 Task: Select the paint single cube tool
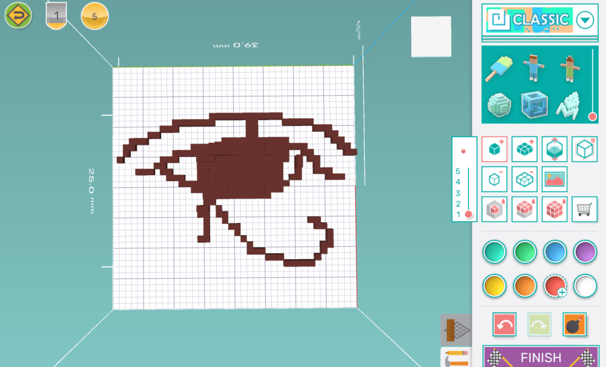[494, 209]
